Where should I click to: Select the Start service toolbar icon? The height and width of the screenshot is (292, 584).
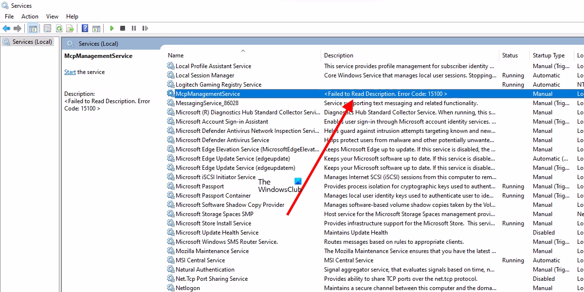[x=111, y=28]
